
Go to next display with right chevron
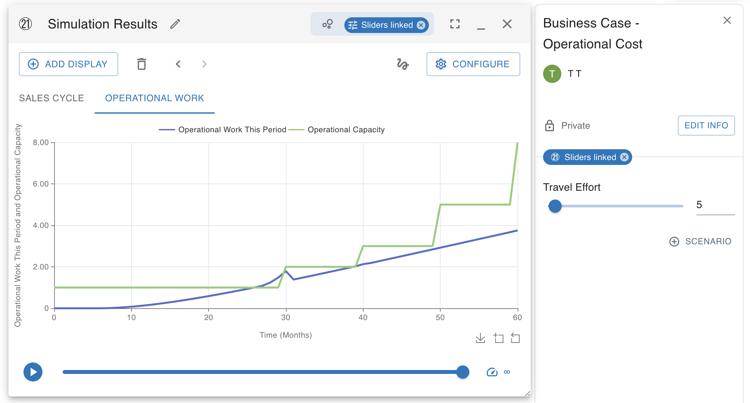coord(204,64)
